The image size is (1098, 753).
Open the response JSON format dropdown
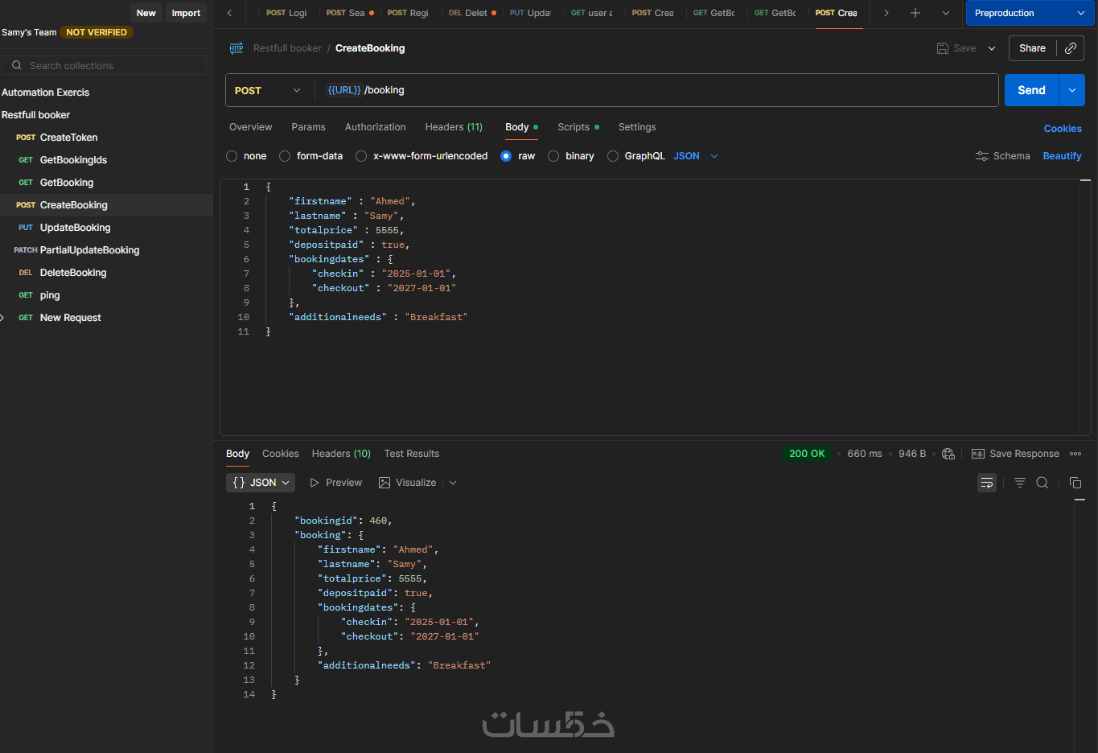click(x=261, y=483)
